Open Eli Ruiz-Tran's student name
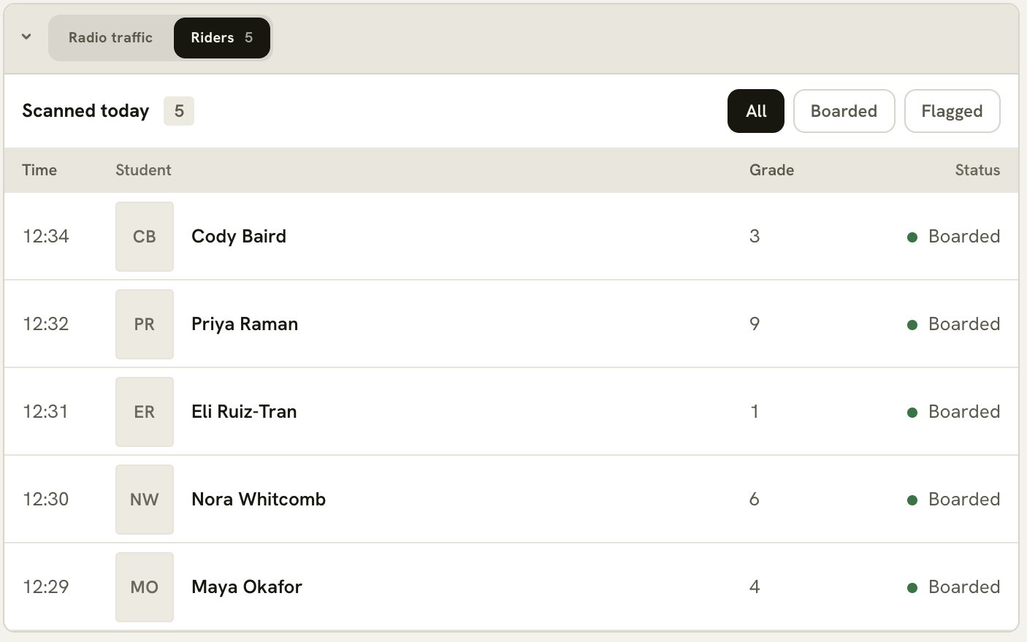The image size is (1027, 642). click(244, 412)
